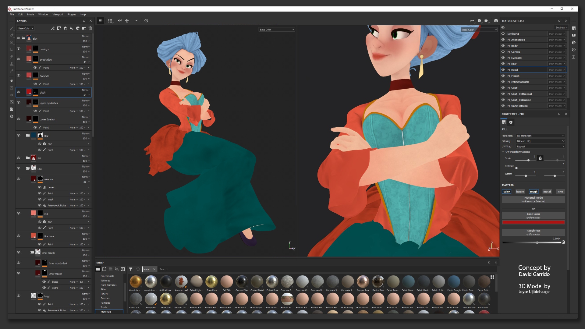Open History icon in right sidebar
The image size is (585, 329).
[574, 50]
